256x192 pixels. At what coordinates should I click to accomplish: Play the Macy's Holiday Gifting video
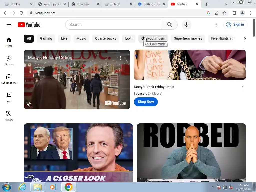pyautogui.click(x=77, y=79)
